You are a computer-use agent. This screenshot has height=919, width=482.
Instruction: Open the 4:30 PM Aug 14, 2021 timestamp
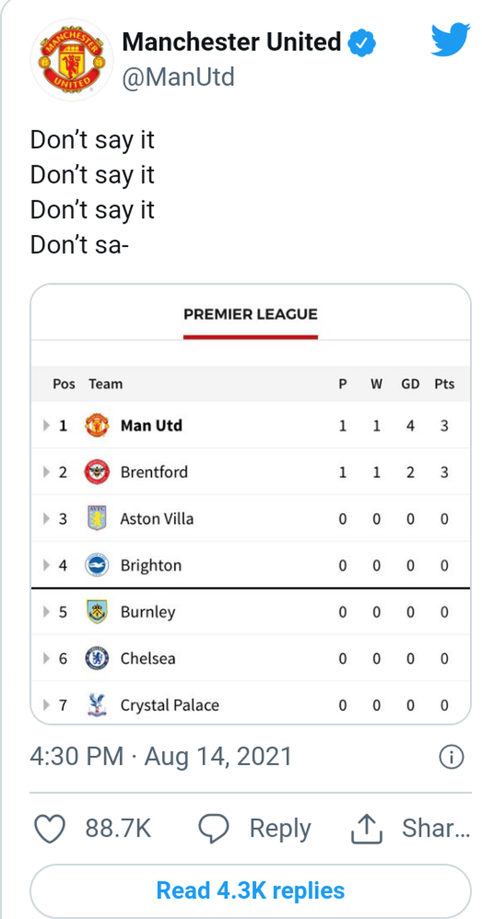point(161,757)
